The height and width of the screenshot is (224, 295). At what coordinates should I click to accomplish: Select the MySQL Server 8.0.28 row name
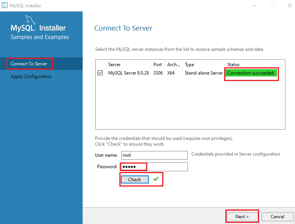coord(129,73)
